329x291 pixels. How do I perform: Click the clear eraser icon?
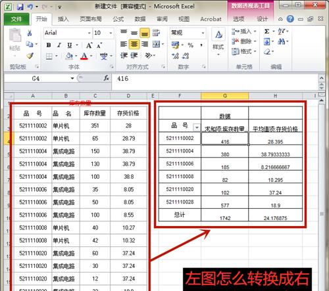click(267, 52)
